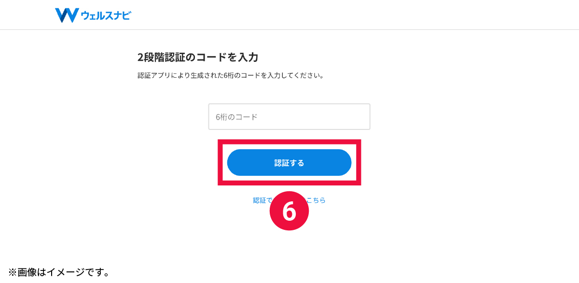Click the blue 認証する button
579x283 pixels.
[x=289, y=163]
